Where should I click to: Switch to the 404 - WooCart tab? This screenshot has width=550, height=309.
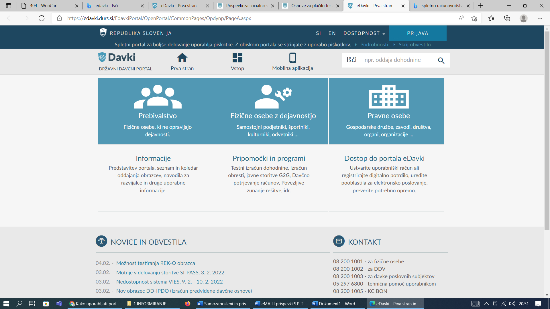[49, 6]
